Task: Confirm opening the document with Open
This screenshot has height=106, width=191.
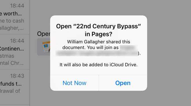Action: 123,83
